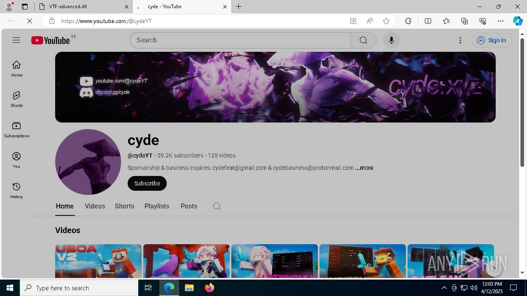
Task: Open the Windows Start menu
Action: [x=10, y=288]
